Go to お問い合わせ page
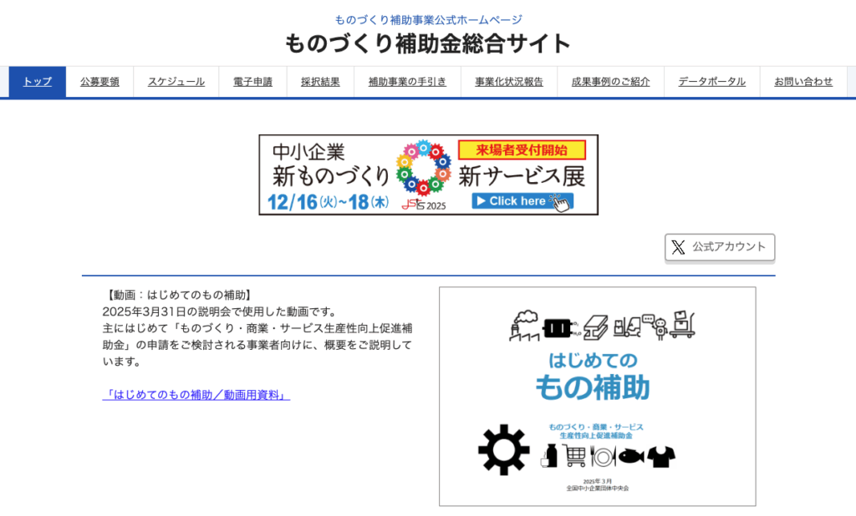Image resolution: width=856 pixels, height=516 pixels. 802,82
